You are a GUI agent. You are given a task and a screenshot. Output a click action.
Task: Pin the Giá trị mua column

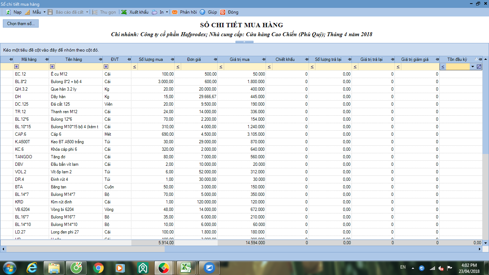(263, 59)
